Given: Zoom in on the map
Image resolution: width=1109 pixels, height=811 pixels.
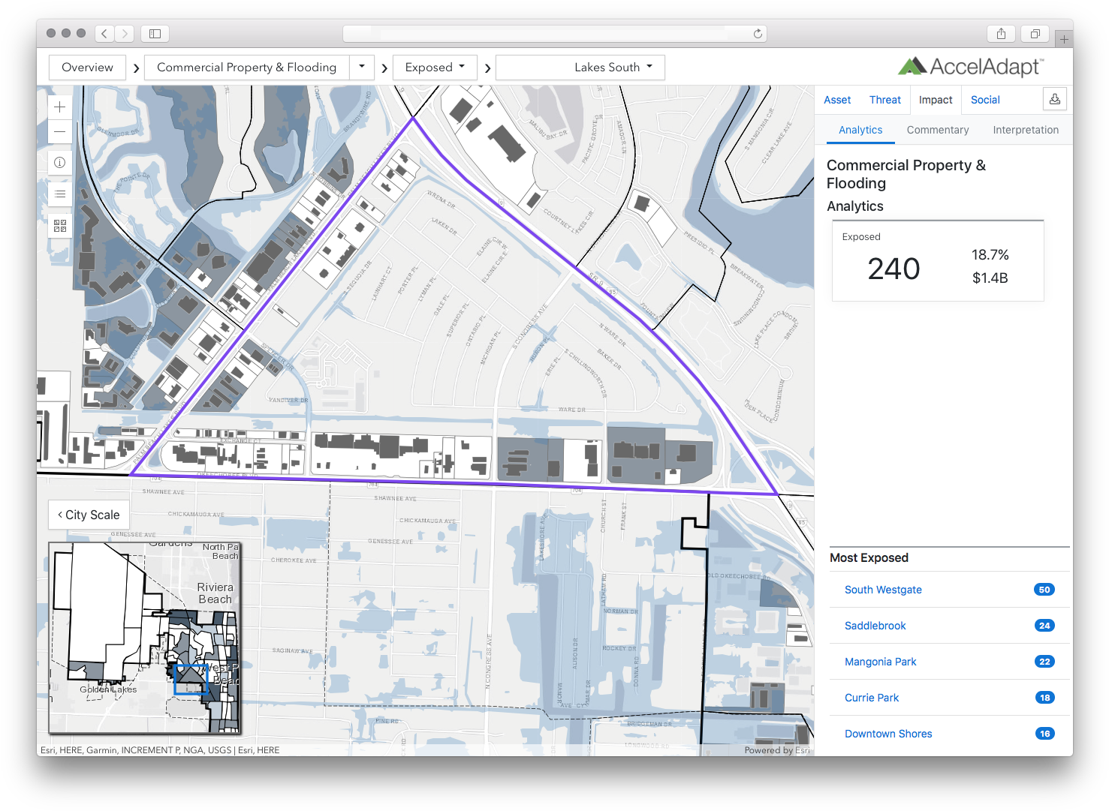Looking at the screenshot, I should tap(59, 107).
